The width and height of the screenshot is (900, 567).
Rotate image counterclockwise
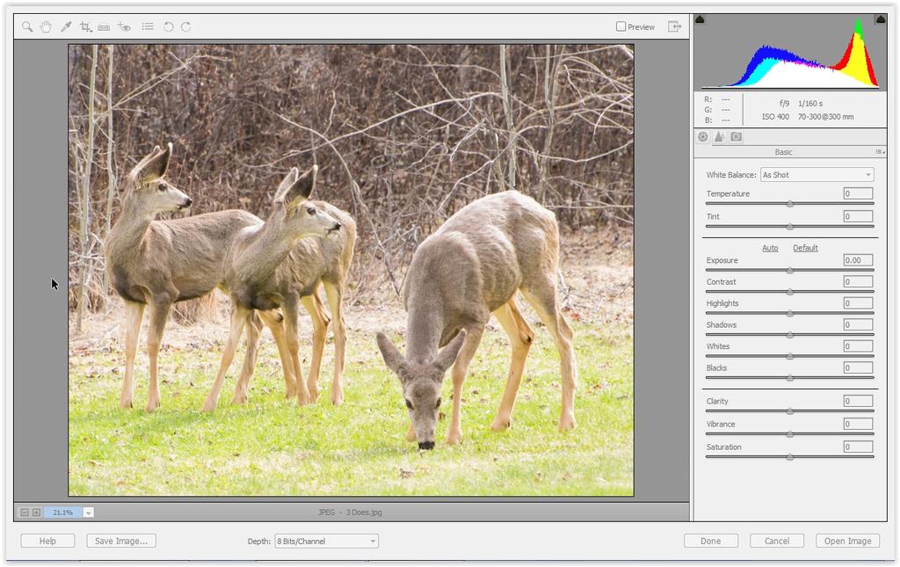(x=168, y=27)
